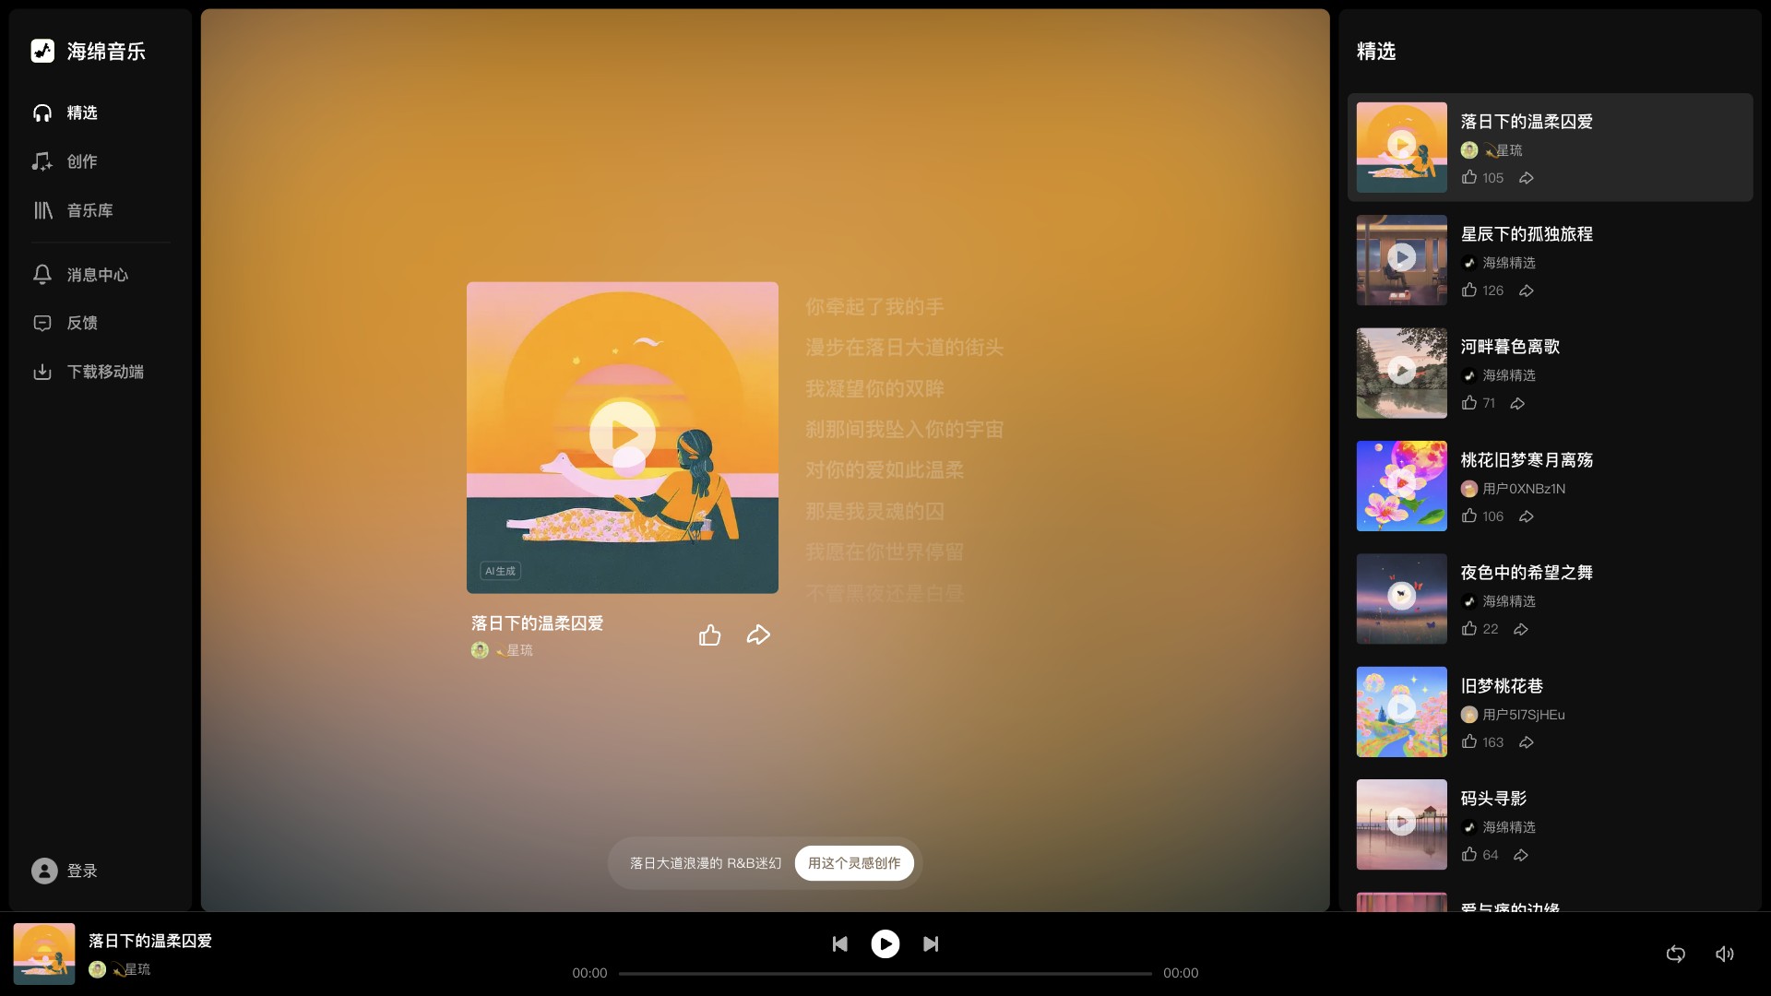
Task: Click the 用这个灵感创作 button
Action: click(x=854, y=863)
